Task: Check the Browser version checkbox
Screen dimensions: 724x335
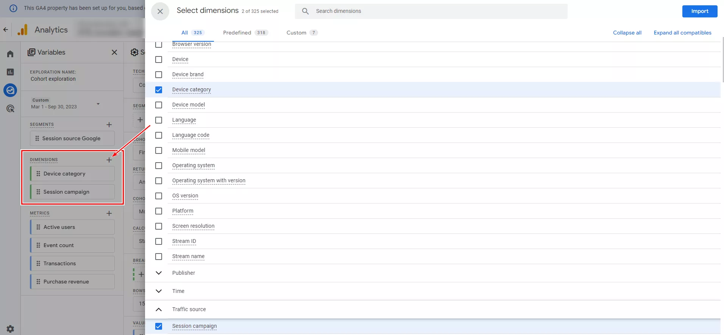Action: (159, 44)
